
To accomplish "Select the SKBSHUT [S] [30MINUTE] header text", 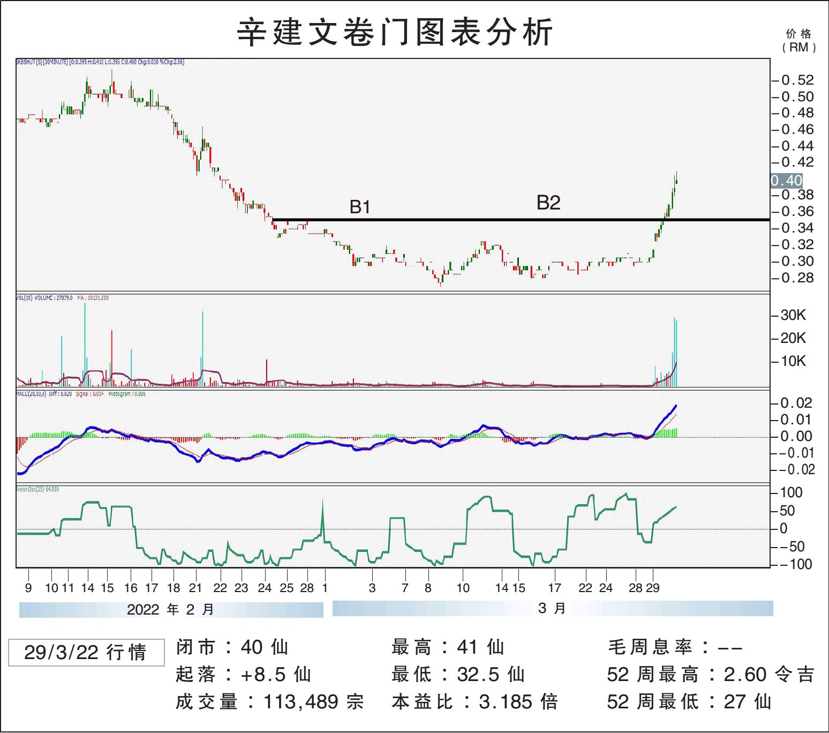I will pyautogui.click(x=100, y=62).
